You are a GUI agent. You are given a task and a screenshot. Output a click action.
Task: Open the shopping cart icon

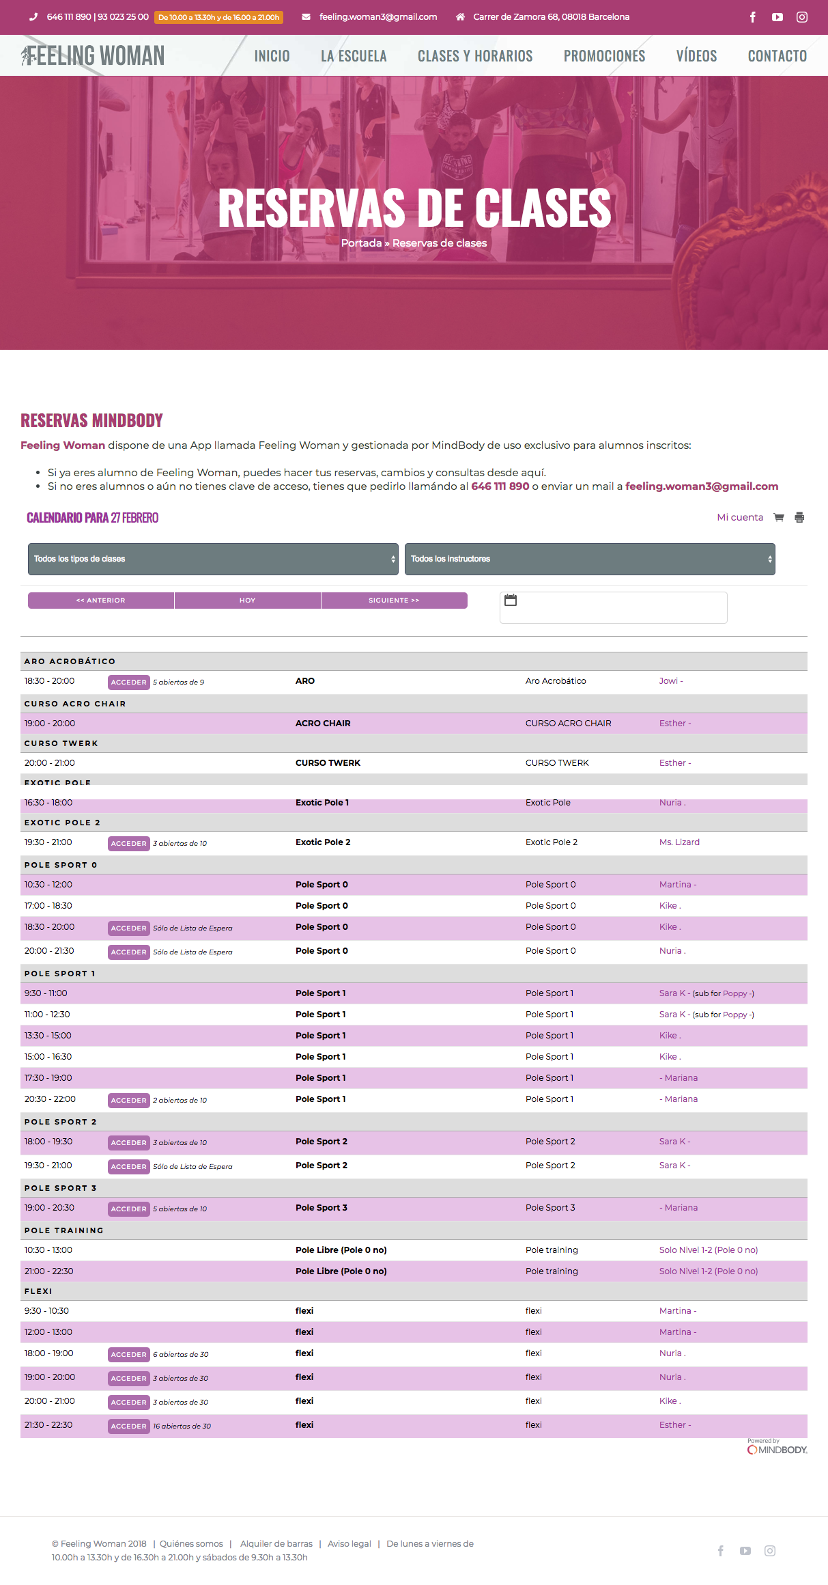[x=778, y=518]
